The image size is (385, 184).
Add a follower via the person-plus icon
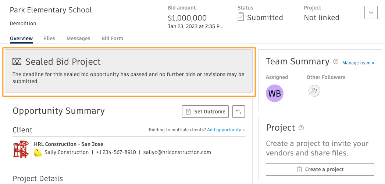coord(314,91)
